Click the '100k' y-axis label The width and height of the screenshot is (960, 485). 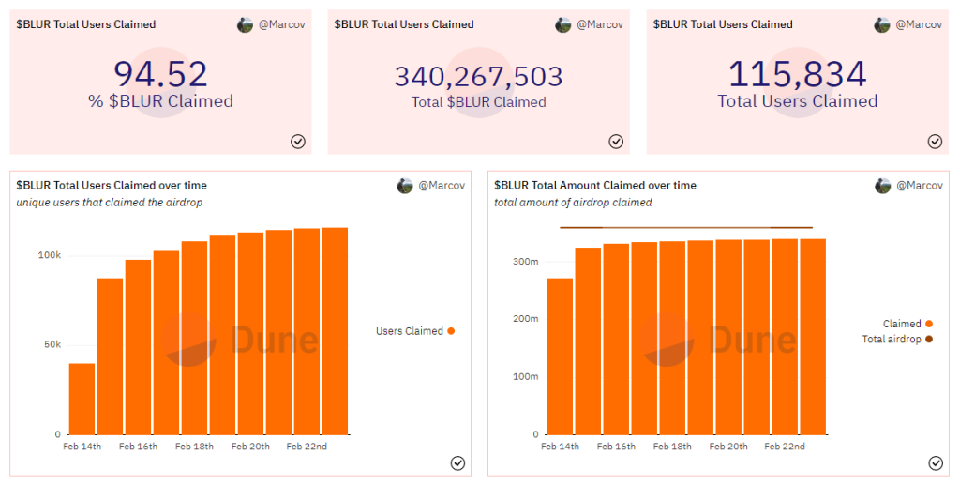pyautogui.click(x=50, y=255)
